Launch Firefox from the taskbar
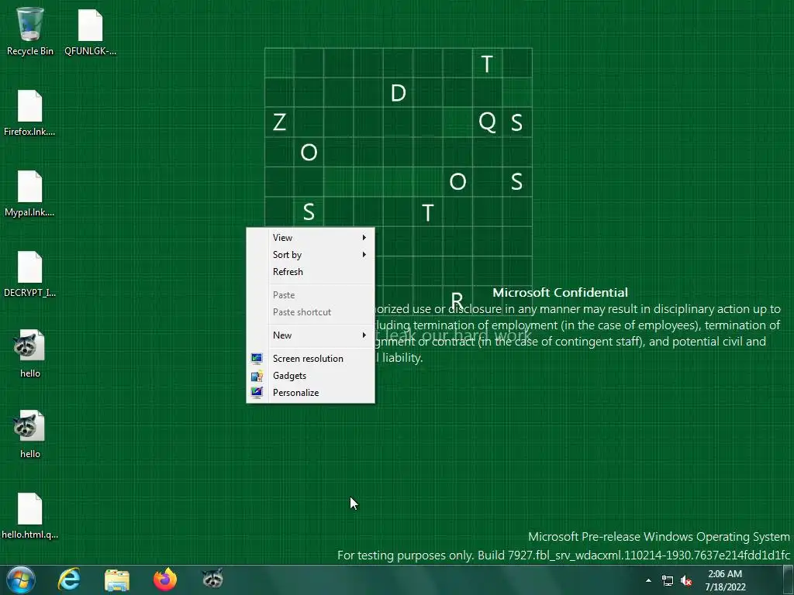The image size is (794, 595). pyautogui.click(x=165, y=580)
